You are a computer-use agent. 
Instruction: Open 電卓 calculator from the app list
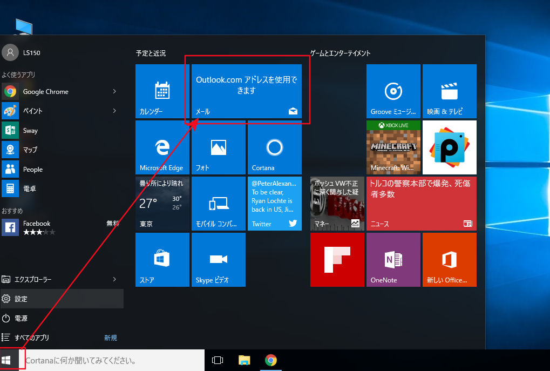click(x=62, y=189)
